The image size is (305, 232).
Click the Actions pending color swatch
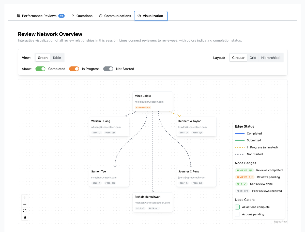click(237, 214)
